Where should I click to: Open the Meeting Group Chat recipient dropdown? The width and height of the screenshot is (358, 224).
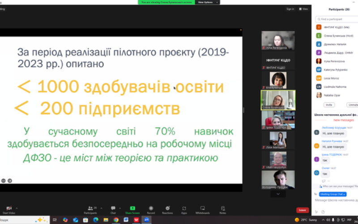click(x=332, y=194)
